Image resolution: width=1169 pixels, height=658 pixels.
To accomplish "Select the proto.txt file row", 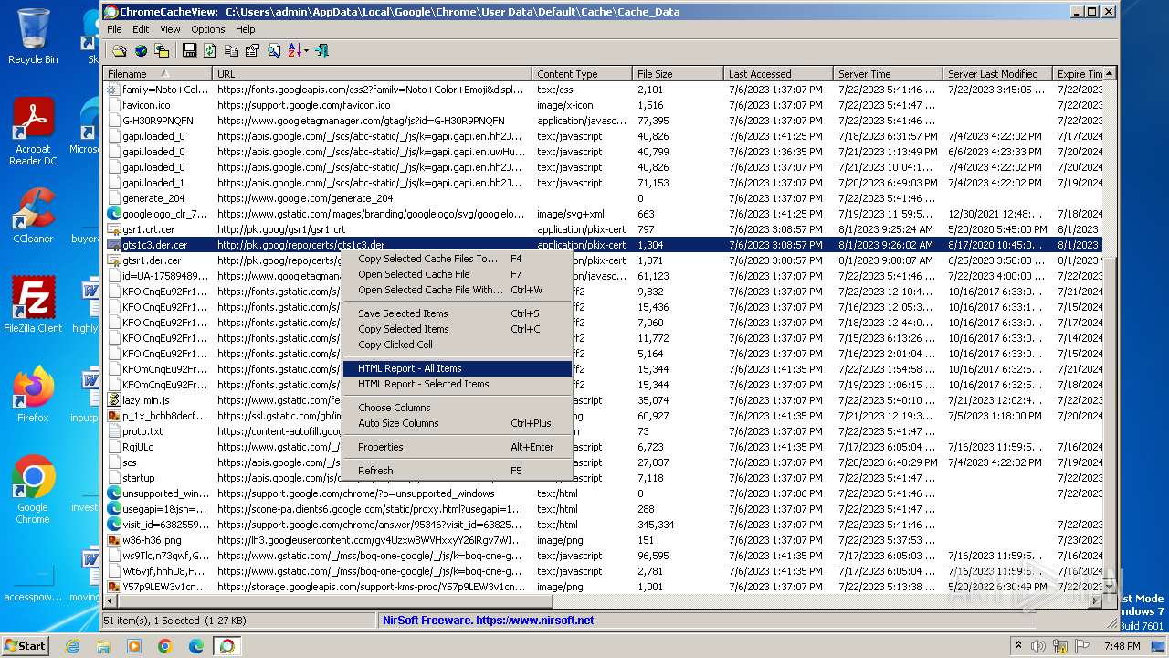I will [603, 431].
